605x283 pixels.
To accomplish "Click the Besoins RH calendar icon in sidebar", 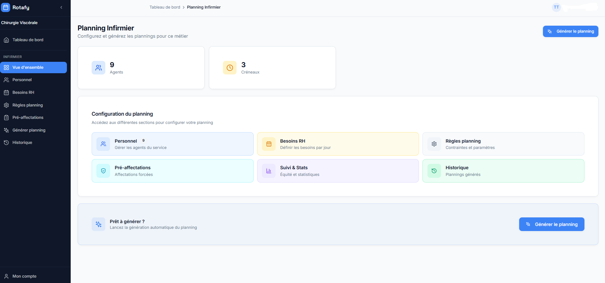I will 6,93.
